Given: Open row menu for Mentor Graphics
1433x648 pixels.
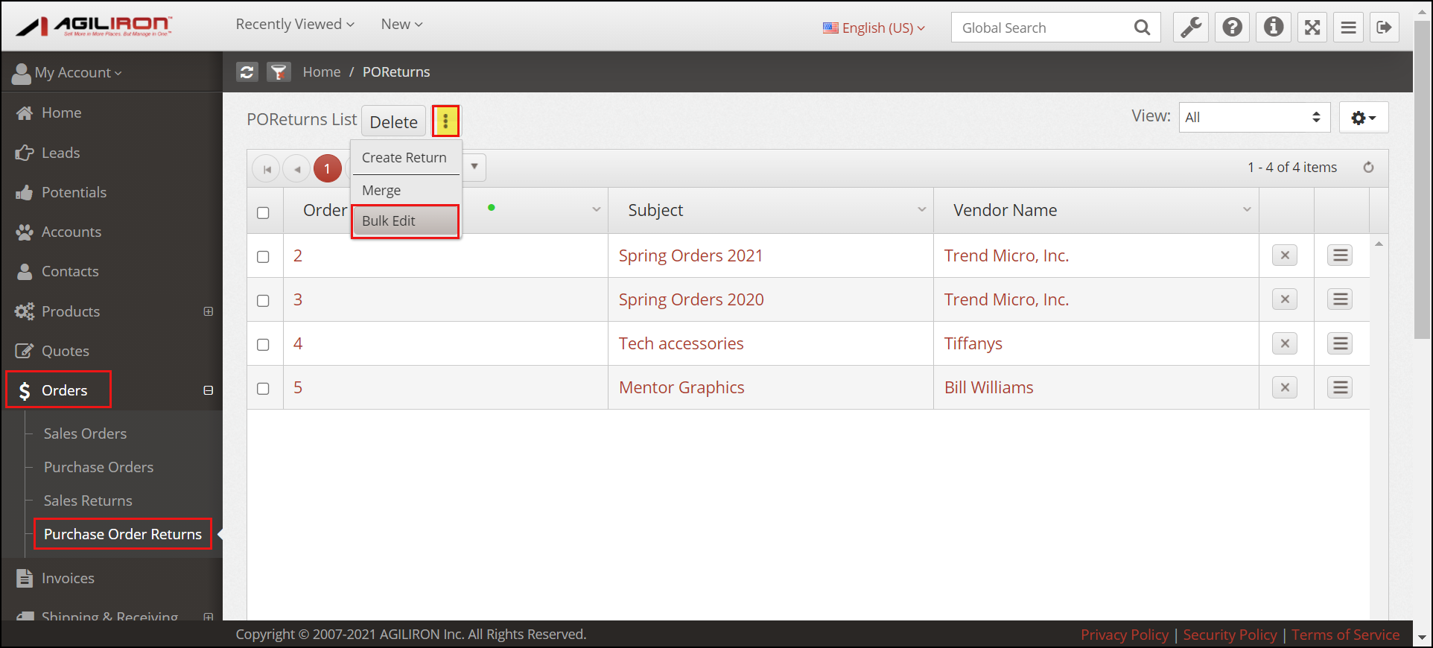Looking at the screenshot, I should click(1340, 387).
